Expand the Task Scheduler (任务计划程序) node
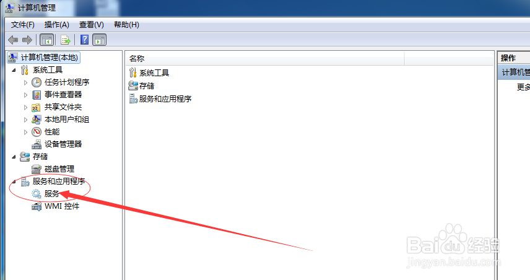This screenshot has height=280, width=530. pyautogui.click(x=25, y=82)
